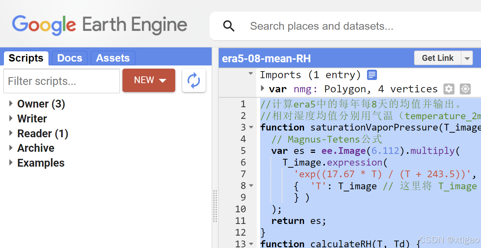The image size is (481, 248).
Task: Click the exp formula string on line 7
Action: pos(383,174)
